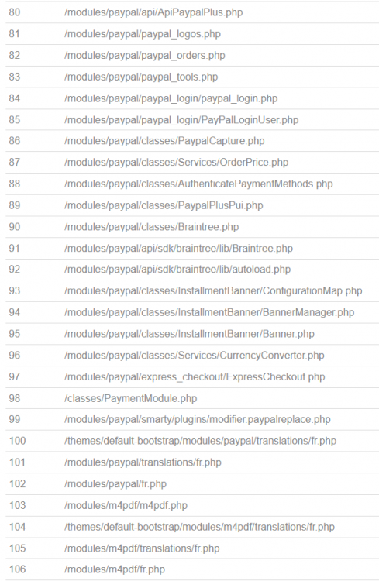Click the braintree lib autoload.php path
The width and height of the screenshot is (379, 581).
pyautogui.click(x=177, y=270)
